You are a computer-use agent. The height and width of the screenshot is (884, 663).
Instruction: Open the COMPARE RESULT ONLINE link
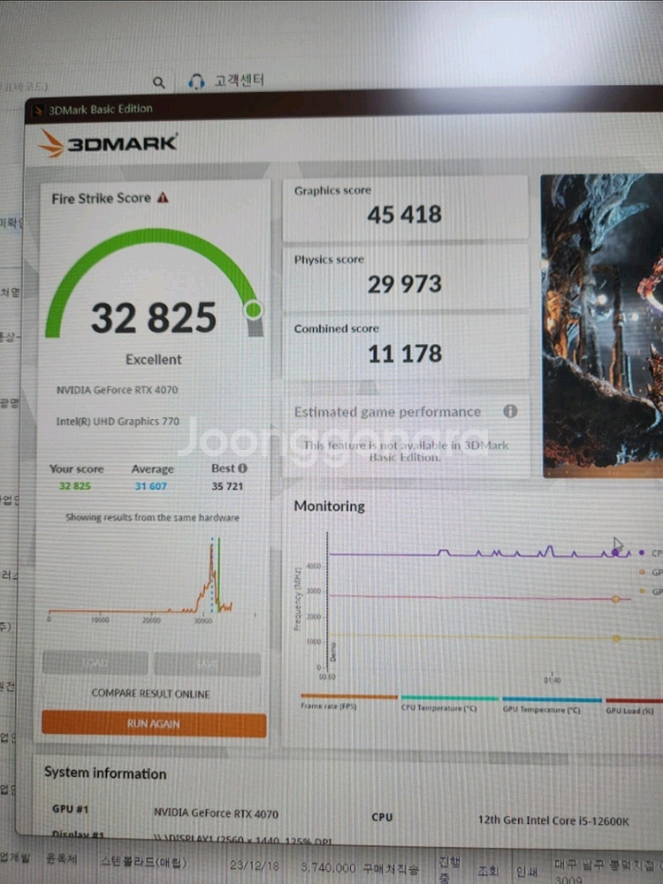pos(151,693)
